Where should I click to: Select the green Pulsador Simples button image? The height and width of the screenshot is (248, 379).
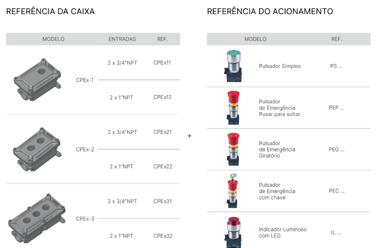234,66
